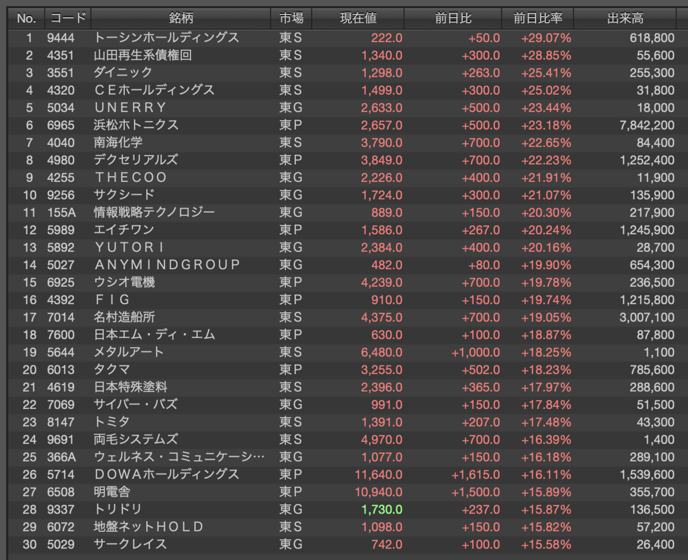
Task: Select トミタ stock name
Action: point(112,422)
